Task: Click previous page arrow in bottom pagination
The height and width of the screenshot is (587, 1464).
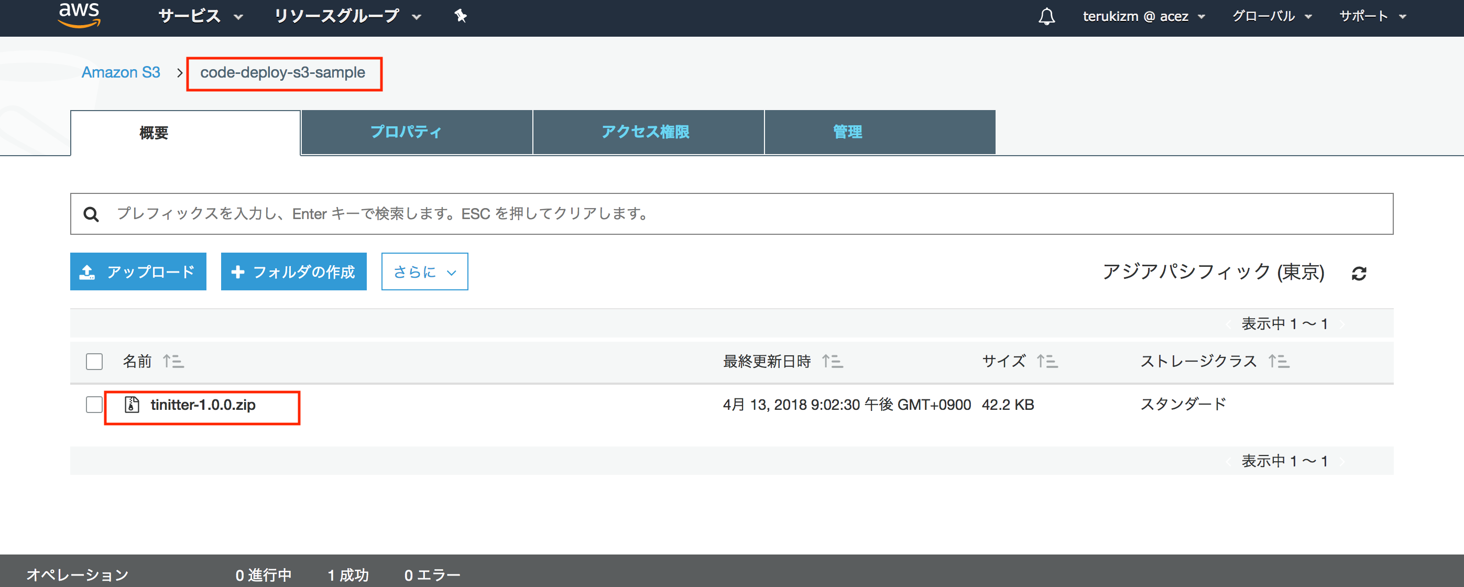Action: click(1228, 461)
